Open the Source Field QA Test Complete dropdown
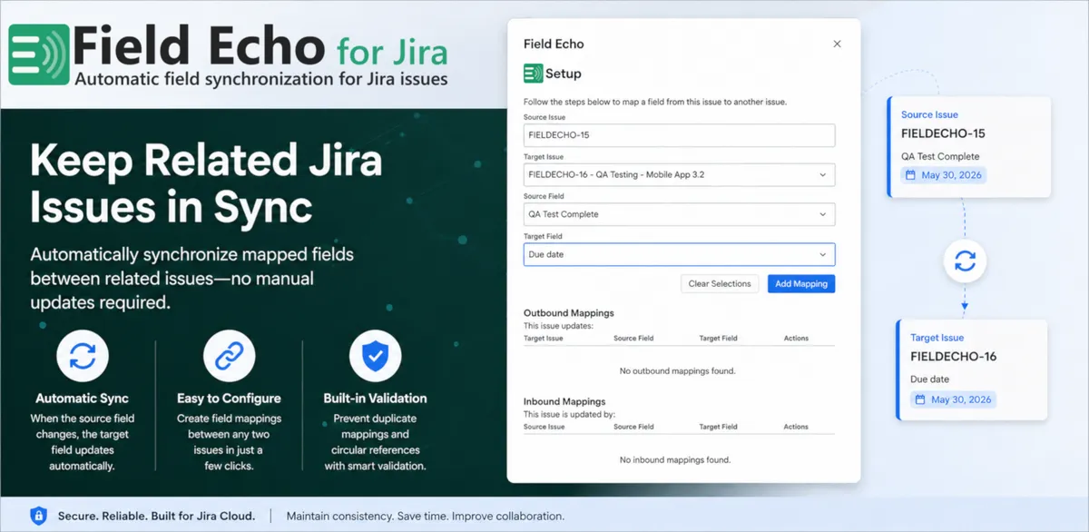 tap(679, 214)
